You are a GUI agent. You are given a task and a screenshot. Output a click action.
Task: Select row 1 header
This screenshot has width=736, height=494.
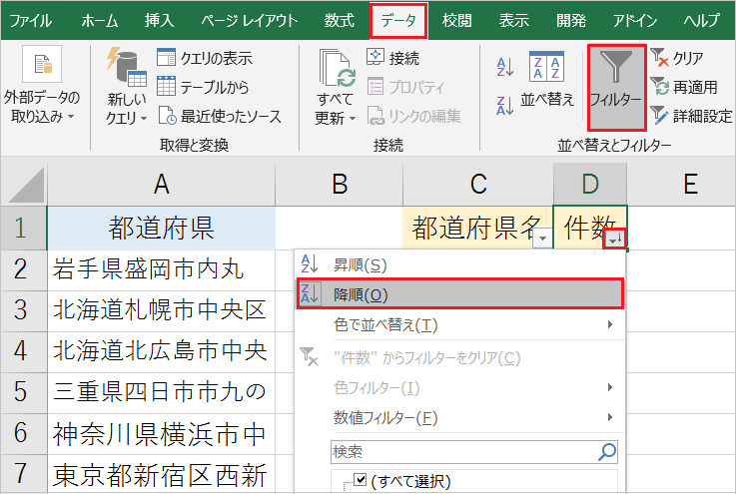(24, 228)
